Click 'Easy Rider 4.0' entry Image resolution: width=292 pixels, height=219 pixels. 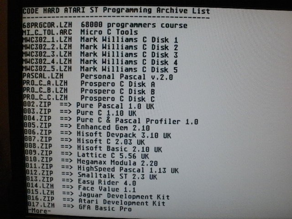point(107,182)
